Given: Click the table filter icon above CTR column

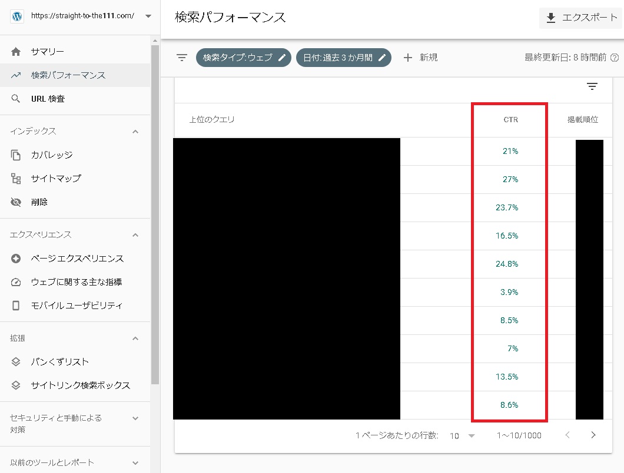Looking at the screenshot, I should click(x=592, y=87).
